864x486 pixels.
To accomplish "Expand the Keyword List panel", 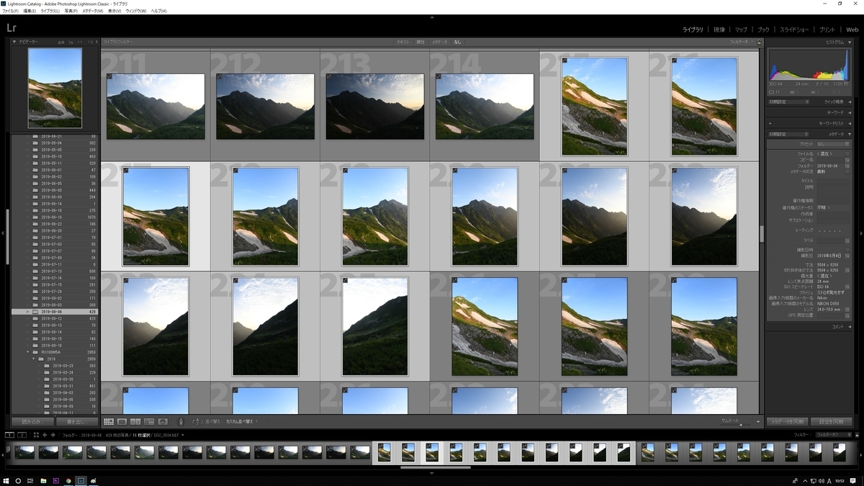I will [851, 124].
